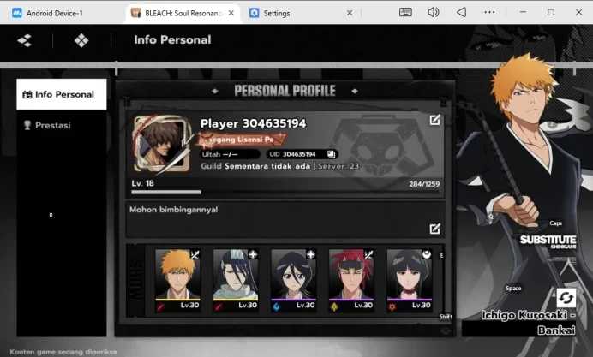Click the 'Ichigo Kurosaki - Bankai' label
This screenshot has height=357, width=593.
point(529,323)
